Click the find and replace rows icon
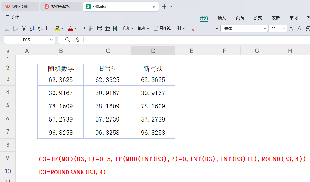The image size is (310, 182). coord(83,28)
